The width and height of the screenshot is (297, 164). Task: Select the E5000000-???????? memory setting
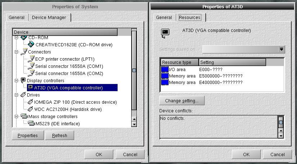221,76
